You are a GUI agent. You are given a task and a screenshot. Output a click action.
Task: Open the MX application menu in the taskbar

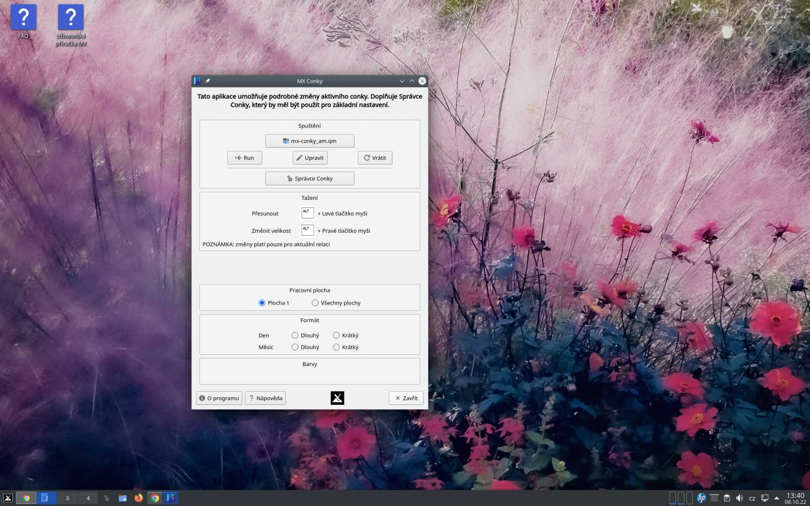8,498
